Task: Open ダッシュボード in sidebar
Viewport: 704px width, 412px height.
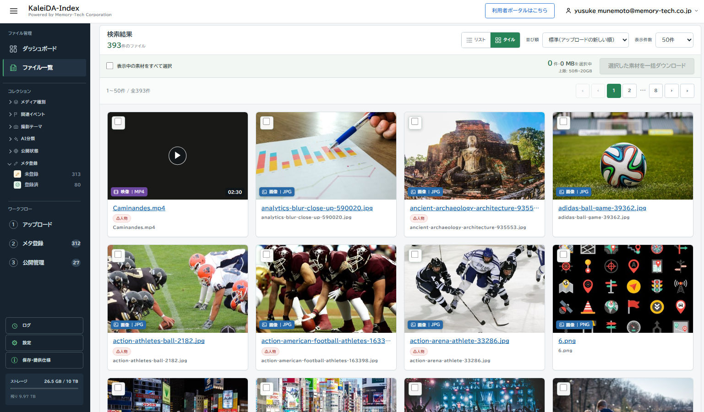Action: [x=44, y=49]
